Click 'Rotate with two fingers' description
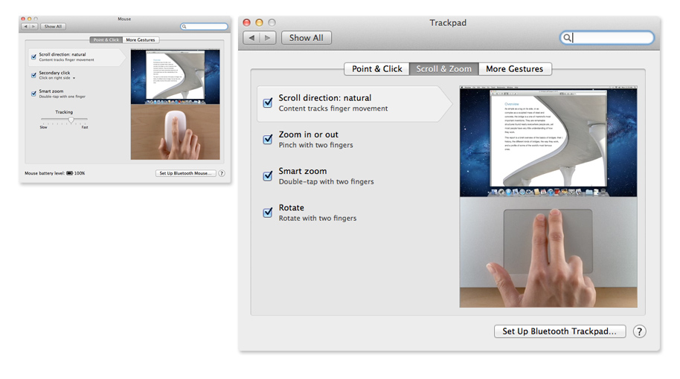This screenshot has width=680, height=379. click(318, 218)
